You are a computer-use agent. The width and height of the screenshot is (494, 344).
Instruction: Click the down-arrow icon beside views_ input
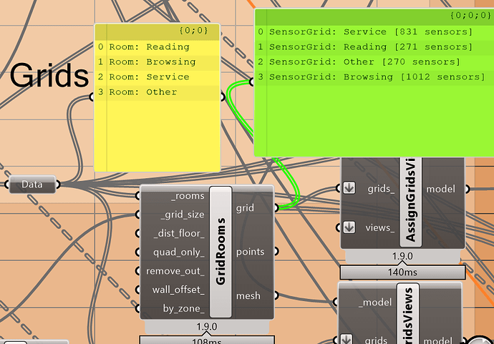[349, 227]
